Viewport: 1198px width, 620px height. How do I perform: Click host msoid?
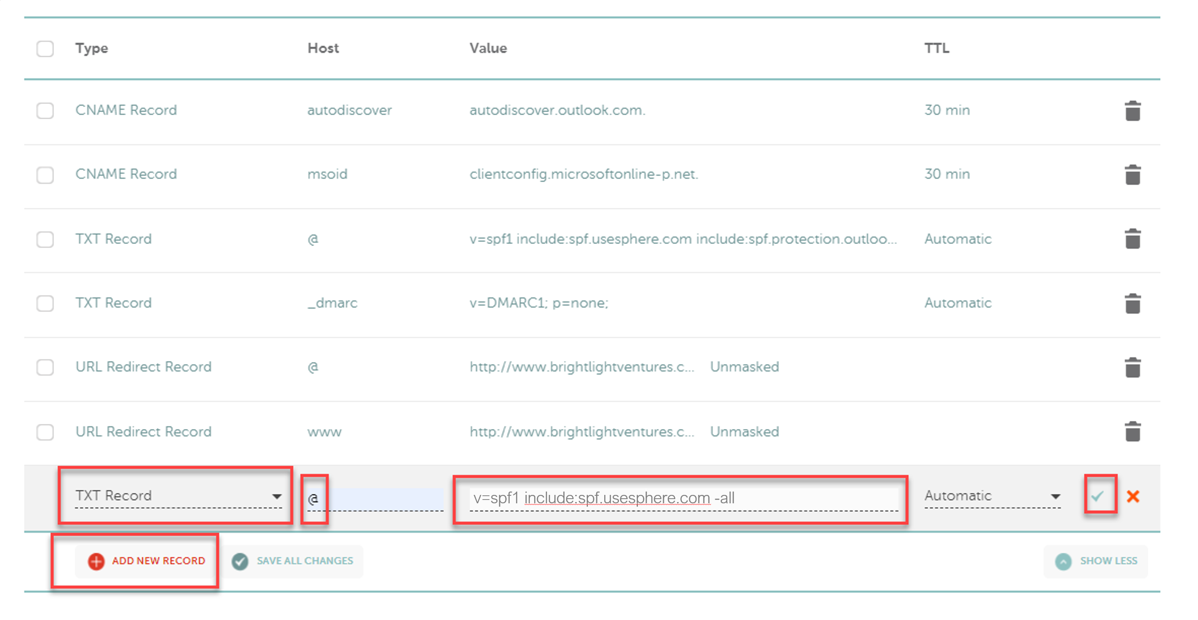click(x=327, y=174)
